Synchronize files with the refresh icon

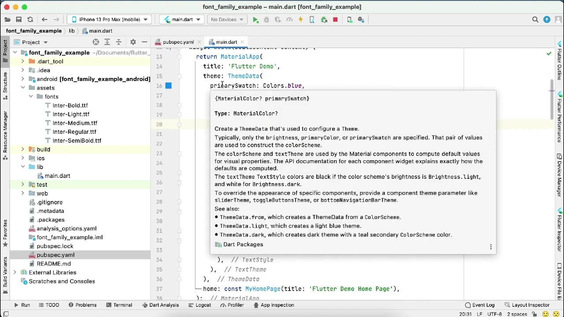(x=30, y=19)
